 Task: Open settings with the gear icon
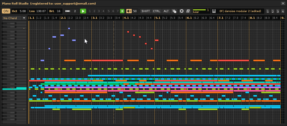click(x=181, y=11)
